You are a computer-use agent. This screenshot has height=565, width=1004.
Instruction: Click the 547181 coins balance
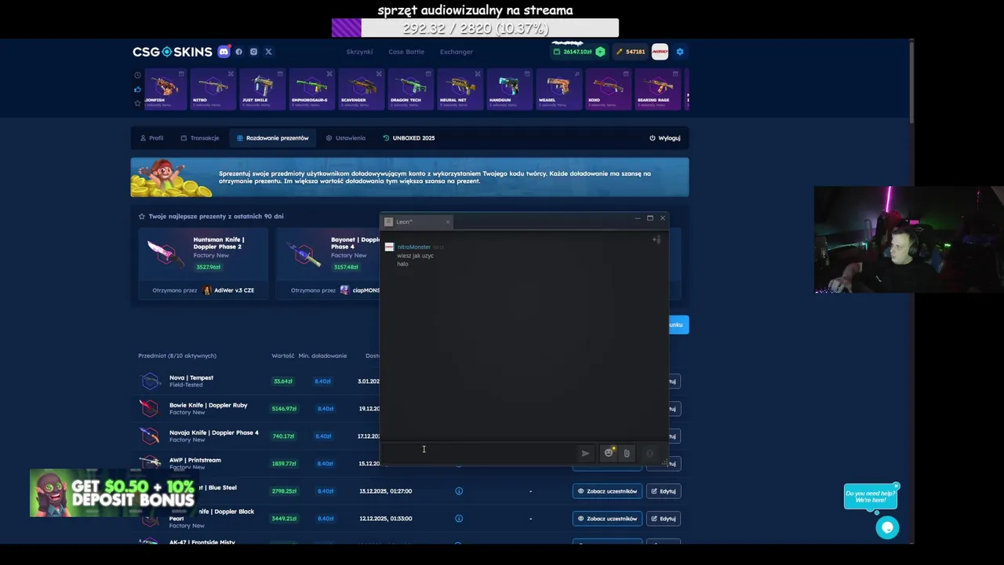pyautogui.click(x=631, y=52)
